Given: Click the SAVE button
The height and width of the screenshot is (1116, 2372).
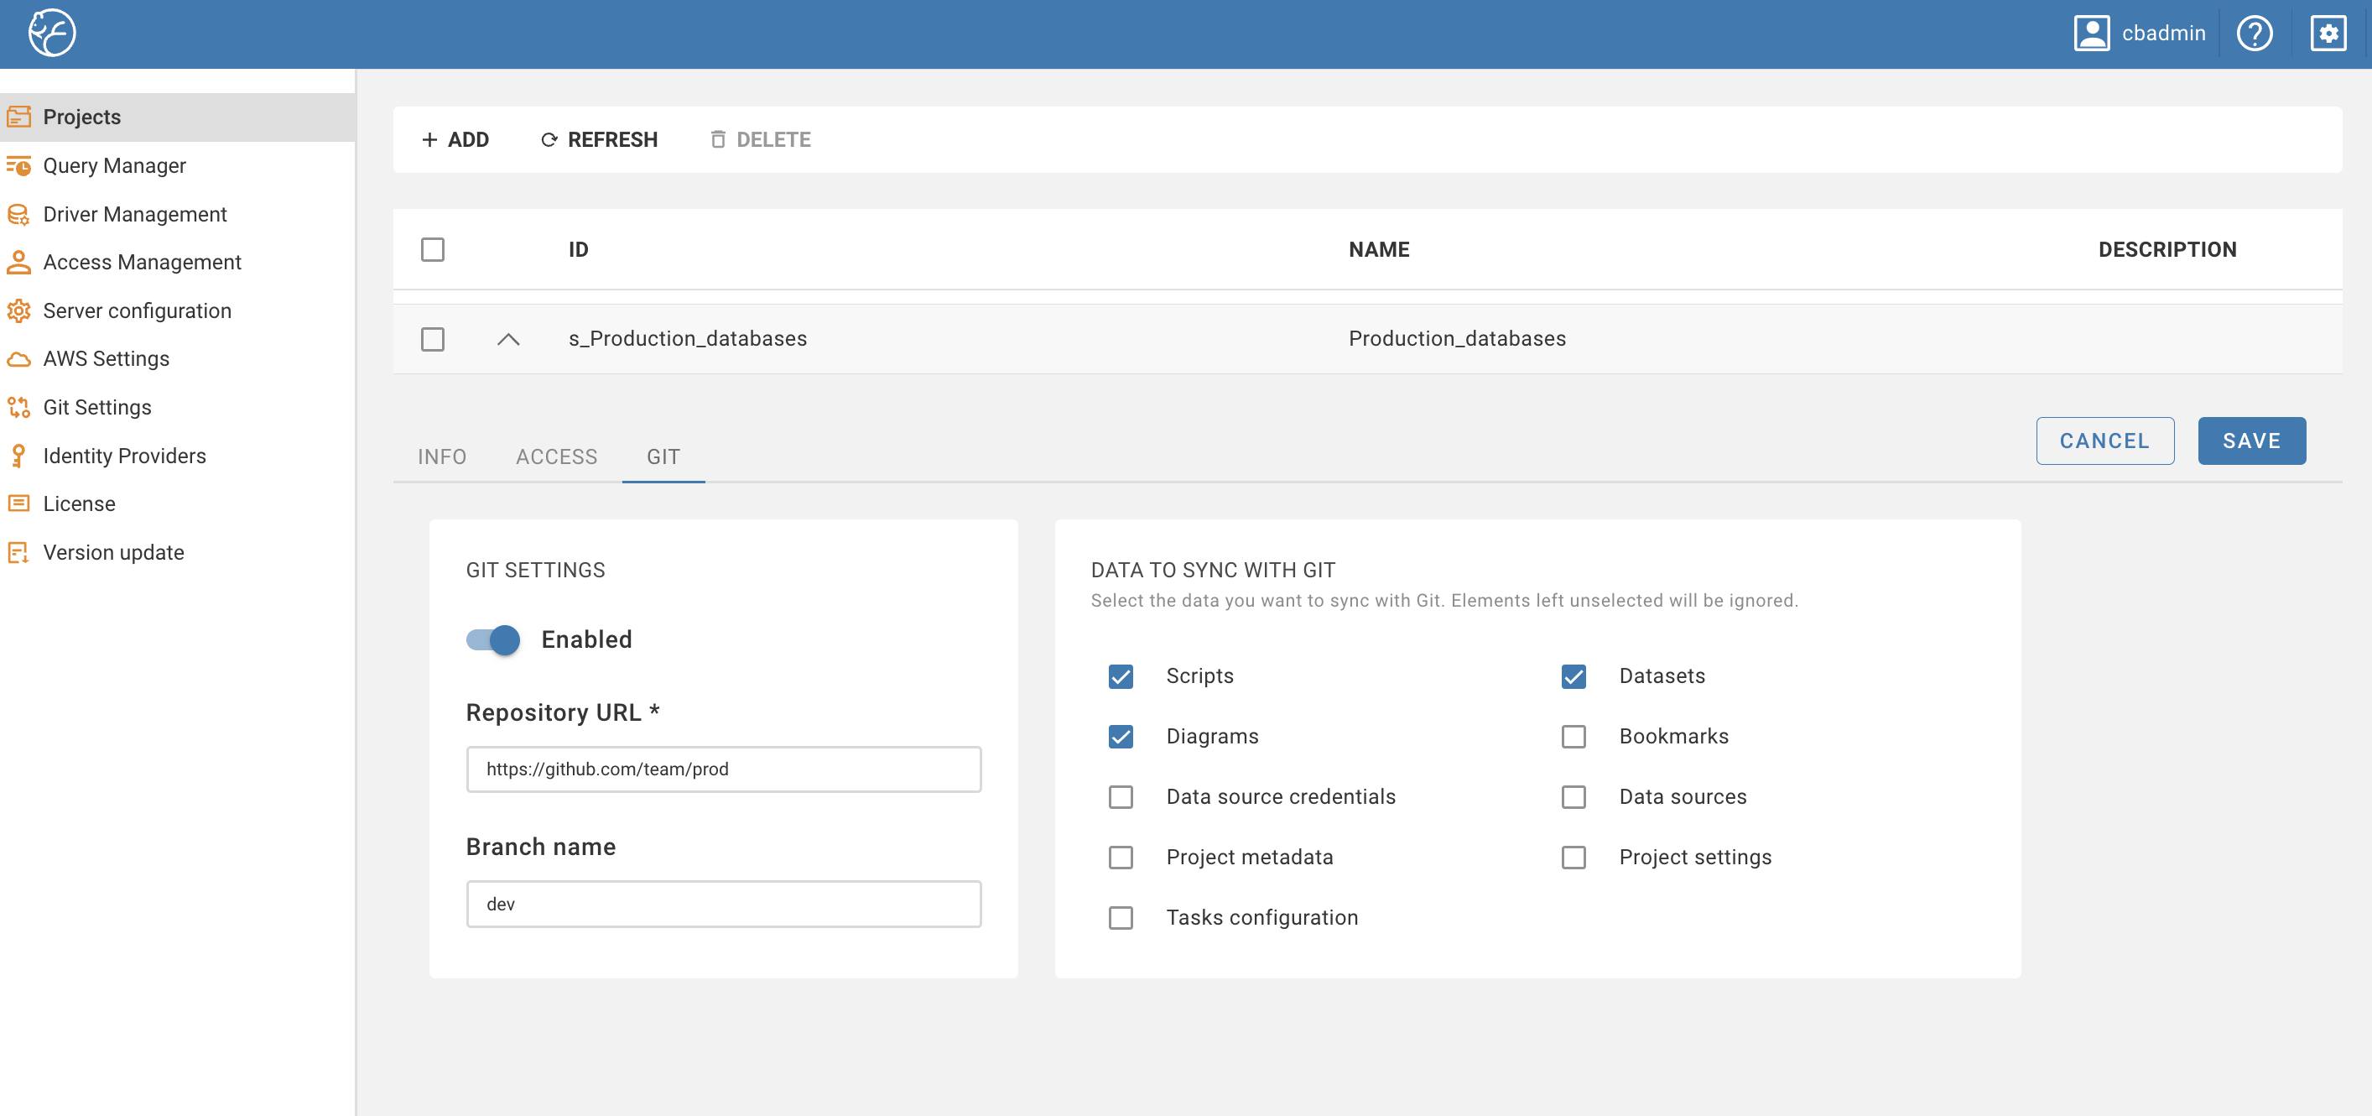Looking at the screenshot, I should click(2251, 441).
